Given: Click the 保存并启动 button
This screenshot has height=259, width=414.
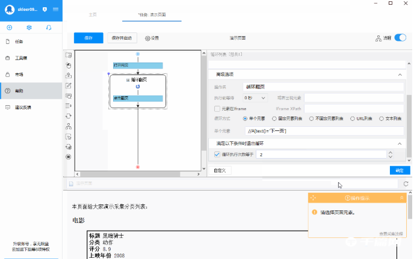Looking at the screenshot, I should click(122, 38).
